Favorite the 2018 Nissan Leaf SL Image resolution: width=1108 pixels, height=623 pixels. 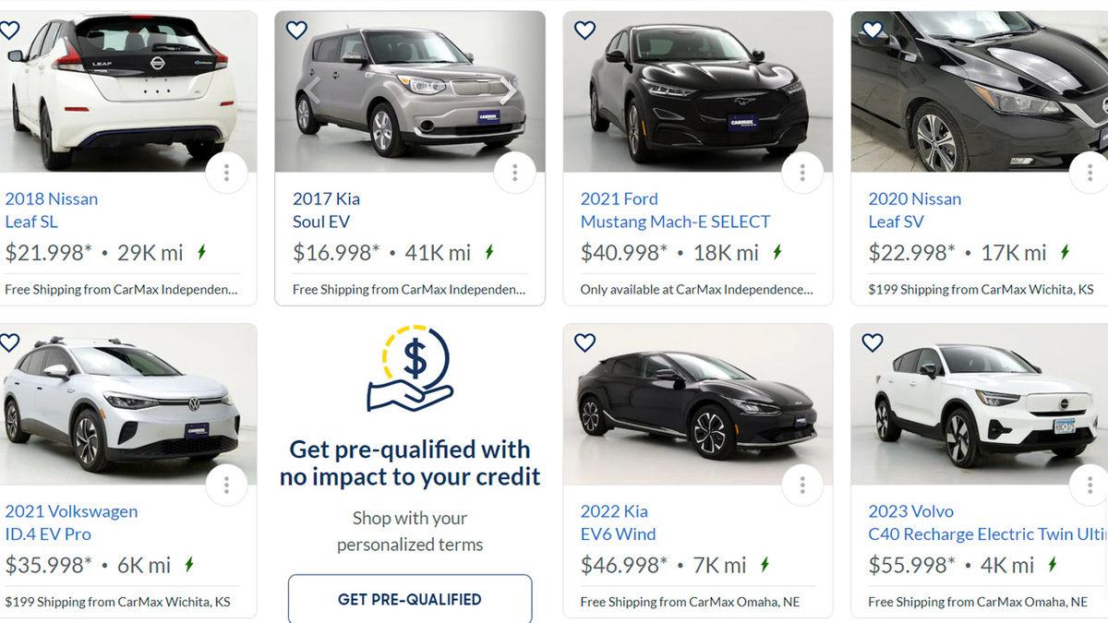[10, 30]
